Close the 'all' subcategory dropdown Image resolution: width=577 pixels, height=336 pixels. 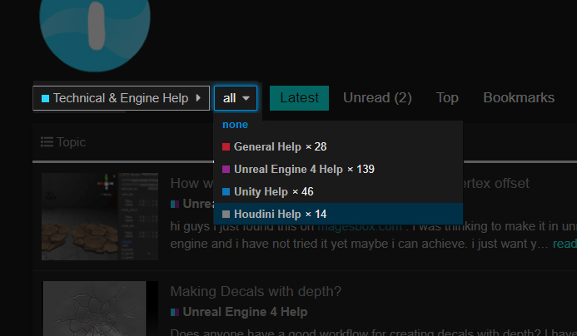coord(236,98)
